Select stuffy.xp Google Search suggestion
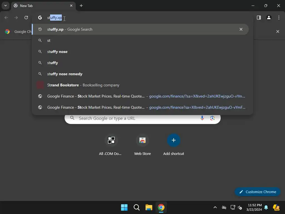 [x=140, y=29]
